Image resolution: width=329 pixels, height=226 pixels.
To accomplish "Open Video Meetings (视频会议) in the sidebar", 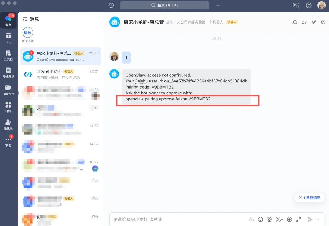I will pos(8,90).
